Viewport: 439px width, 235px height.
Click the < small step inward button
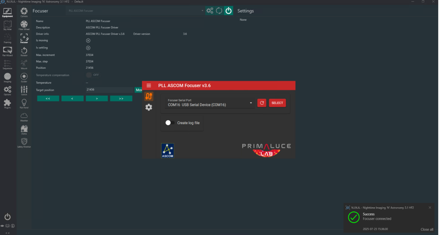coord(72,99)
